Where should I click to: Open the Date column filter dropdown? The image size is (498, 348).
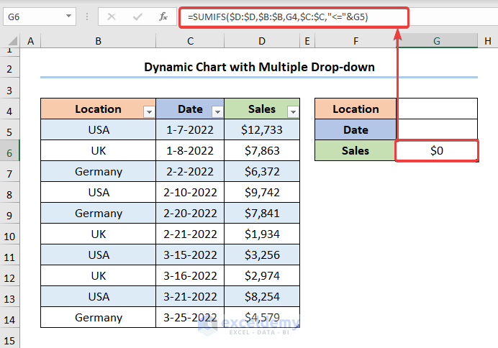click(x=217, y=111)
